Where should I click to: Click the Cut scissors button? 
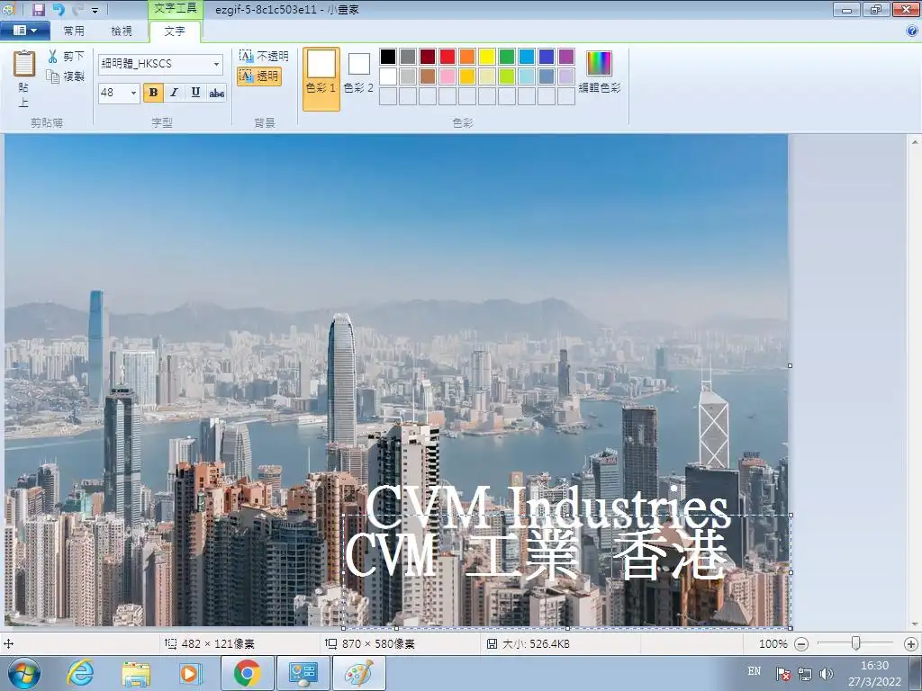tap(66, 57)
